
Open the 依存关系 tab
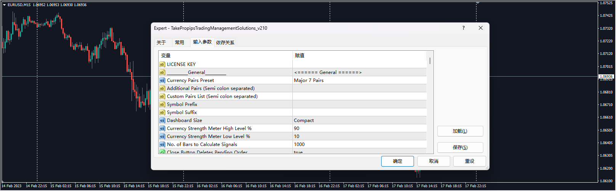point(225,42)
